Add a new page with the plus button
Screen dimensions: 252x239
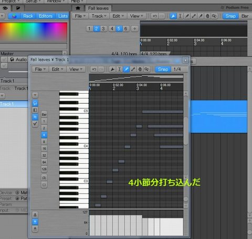134,28
